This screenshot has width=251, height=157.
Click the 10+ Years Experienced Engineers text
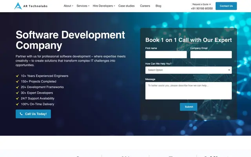coord(44,76)
